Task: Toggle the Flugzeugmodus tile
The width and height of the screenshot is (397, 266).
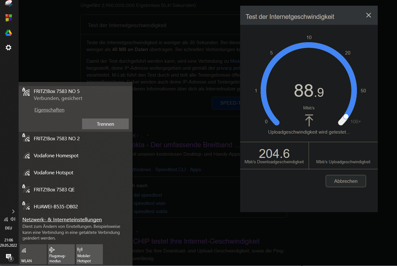Action: click(61, 254)
